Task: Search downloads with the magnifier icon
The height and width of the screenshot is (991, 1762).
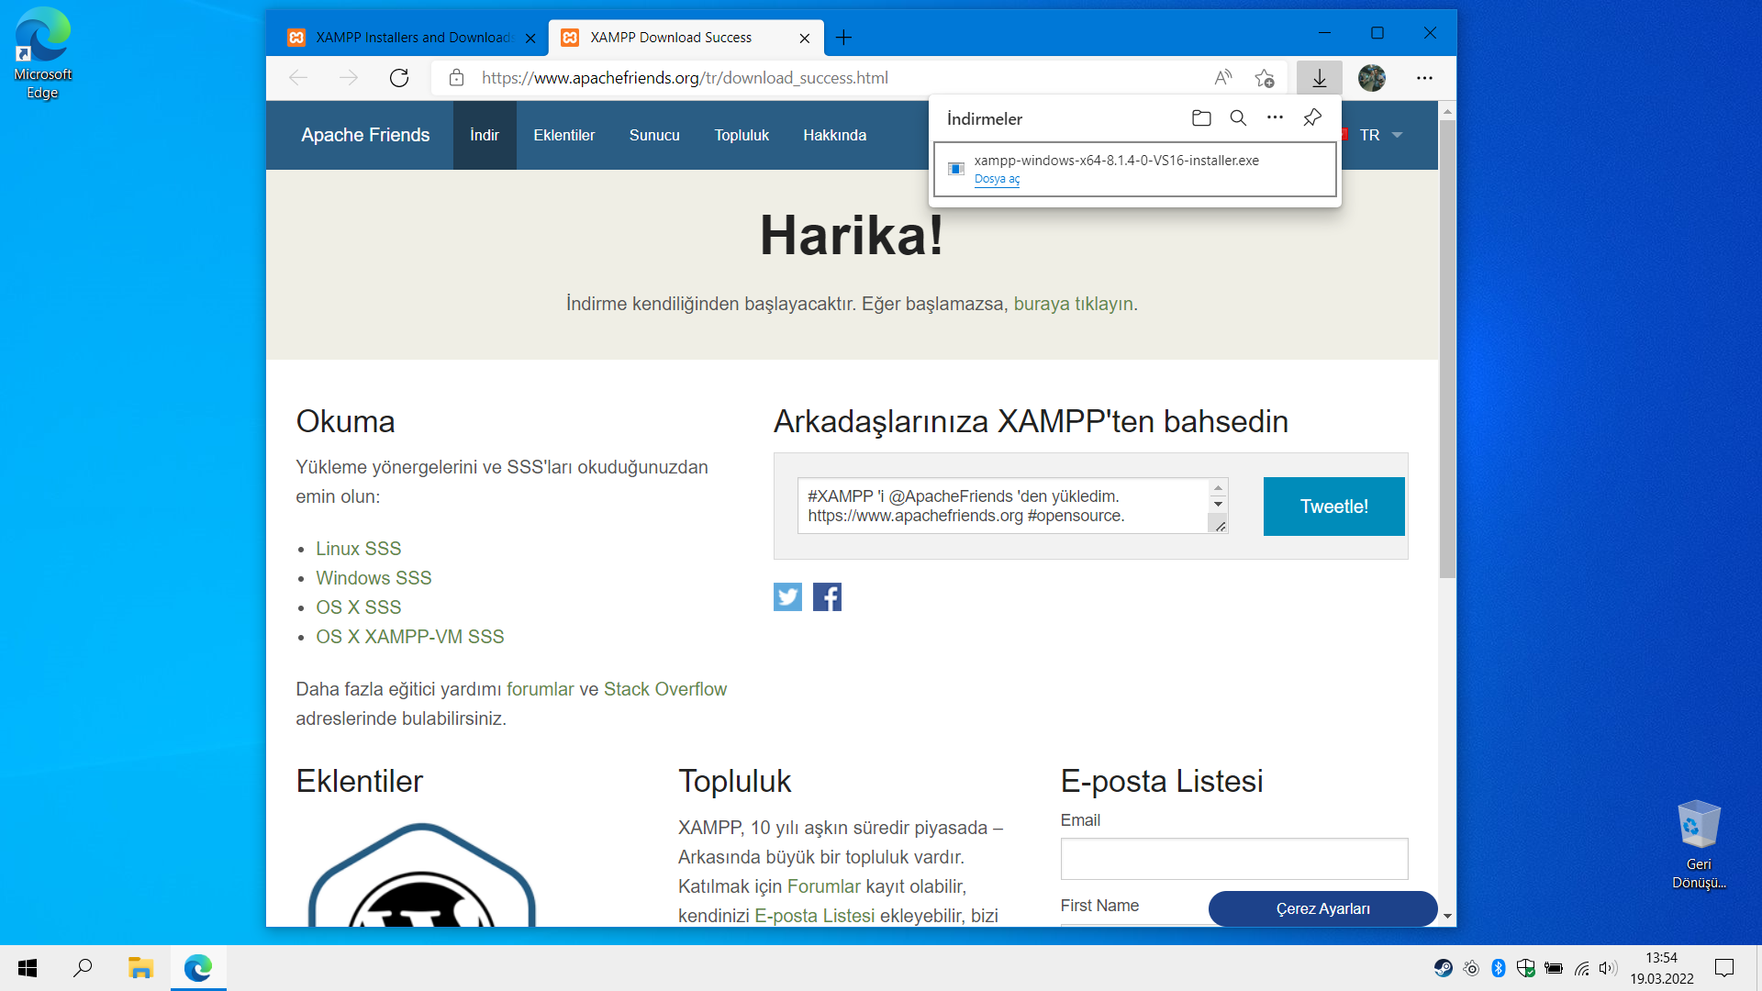Action: (x=1238, y=118)
